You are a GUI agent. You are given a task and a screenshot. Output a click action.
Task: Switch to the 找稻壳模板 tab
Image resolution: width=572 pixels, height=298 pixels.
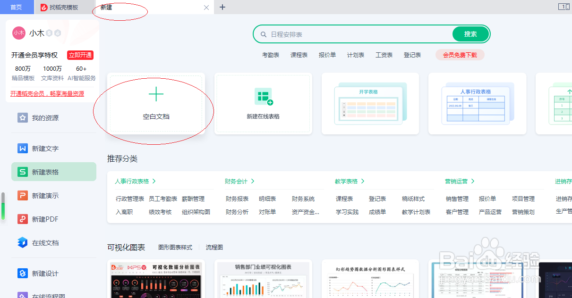click(64, 7)
